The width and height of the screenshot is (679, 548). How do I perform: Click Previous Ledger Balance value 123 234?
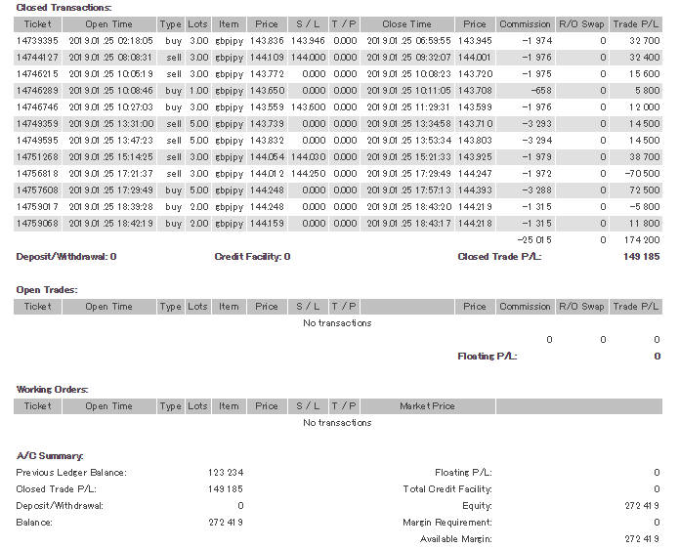coord(225,473)
